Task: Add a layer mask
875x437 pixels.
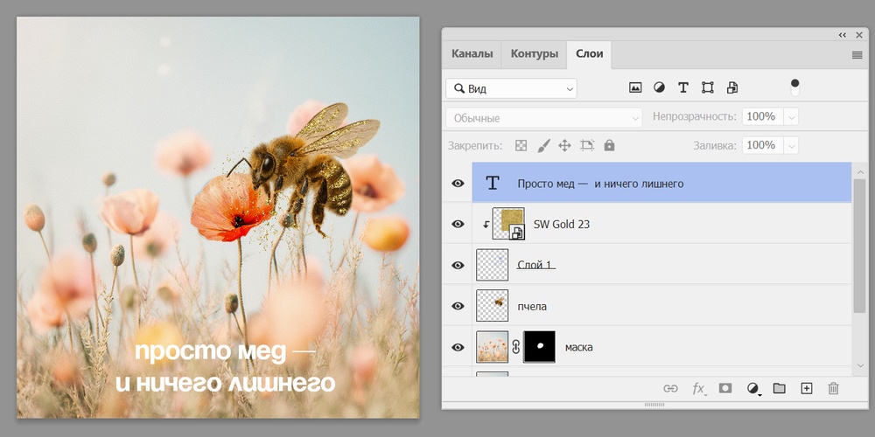Action: pos(725,388)
